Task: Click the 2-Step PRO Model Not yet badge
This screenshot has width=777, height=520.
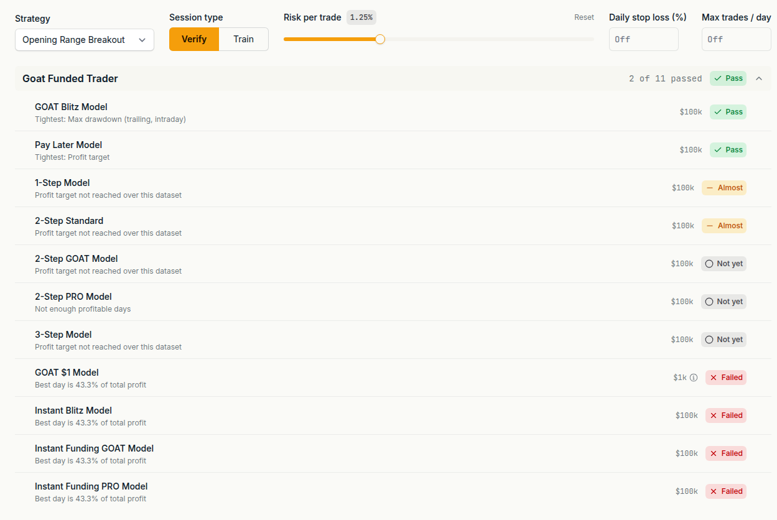Action: point(723,302)
